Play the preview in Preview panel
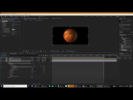This screenshot has height=100, width=133. point(126,29)
